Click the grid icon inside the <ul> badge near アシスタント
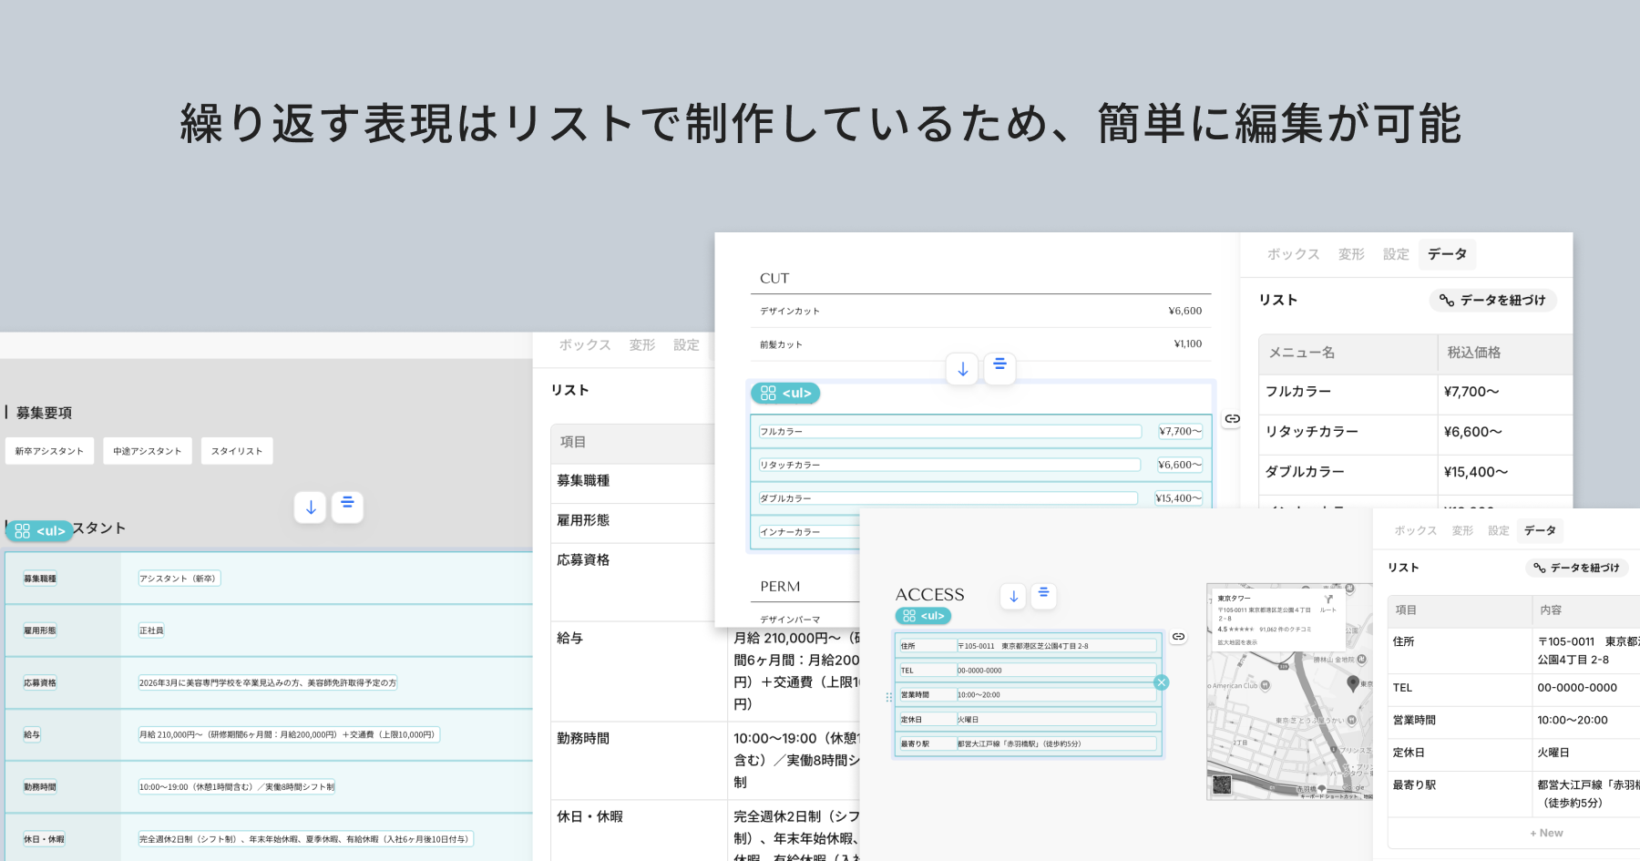 [x=24, y=530]
